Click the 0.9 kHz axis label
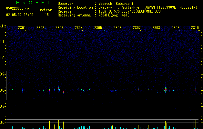This screenshot has width=203, height=129. [3, 74]
